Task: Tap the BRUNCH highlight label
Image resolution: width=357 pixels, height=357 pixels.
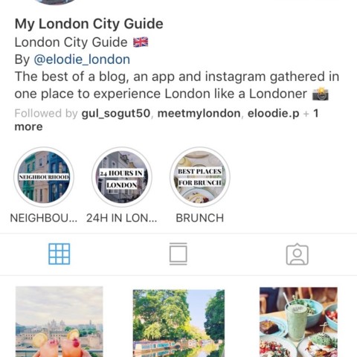Action: [200, 218]
